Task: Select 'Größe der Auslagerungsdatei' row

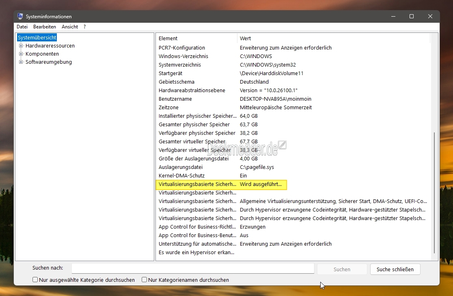Action: click(293, 159)
